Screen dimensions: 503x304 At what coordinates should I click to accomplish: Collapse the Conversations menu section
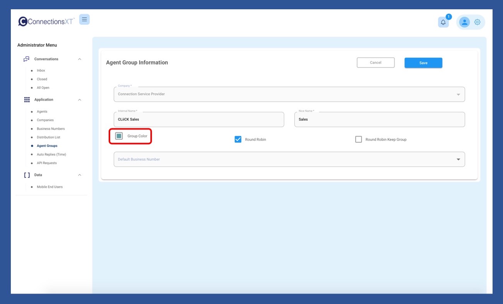80,59
